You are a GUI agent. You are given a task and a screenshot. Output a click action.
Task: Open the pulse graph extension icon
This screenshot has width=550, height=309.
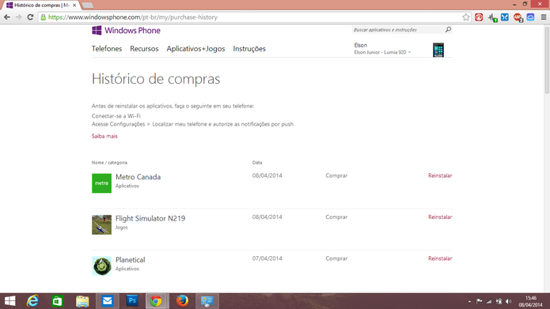[492, 17]
